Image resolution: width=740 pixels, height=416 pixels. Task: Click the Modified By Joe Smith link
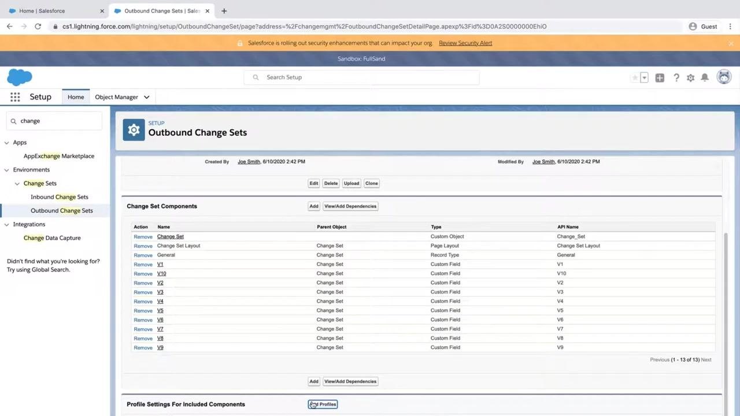pos(543,162)
